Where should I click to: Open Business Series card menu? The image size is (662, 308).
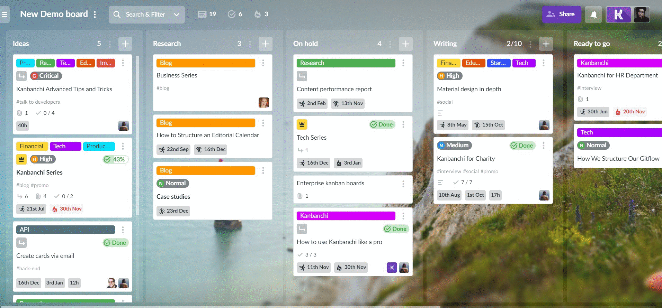pos(263,63)
